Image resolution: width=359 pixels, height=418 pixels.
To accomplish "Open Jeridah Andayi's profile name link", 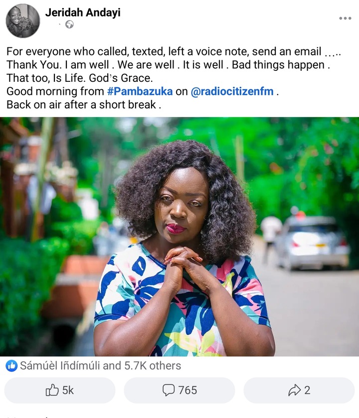I will [x=83, y=12].
